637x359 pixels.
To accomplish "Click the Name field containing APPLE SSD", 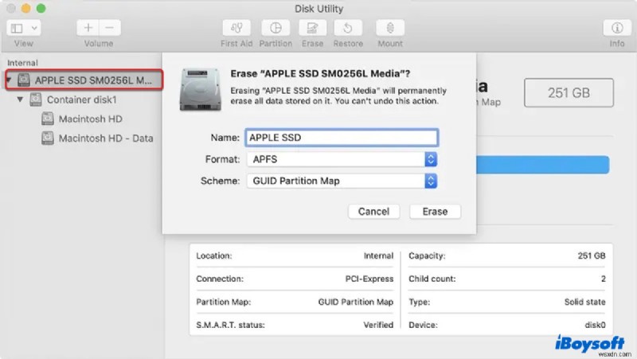I will pyautogui.click(x=342, y=138).
